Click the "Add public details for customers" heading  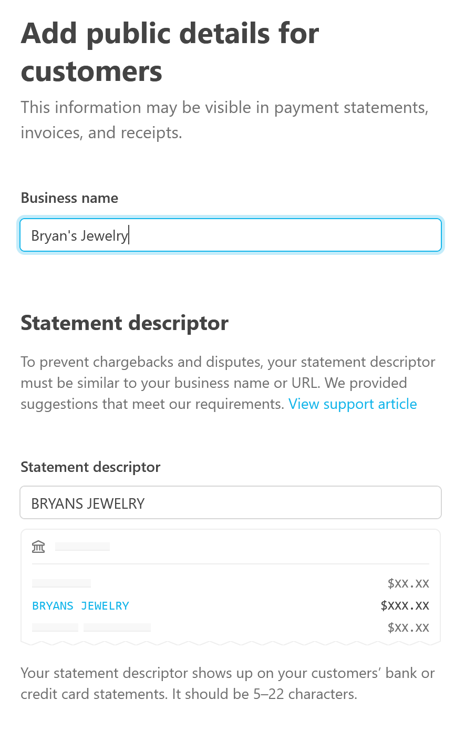click(x=170, y=52)
